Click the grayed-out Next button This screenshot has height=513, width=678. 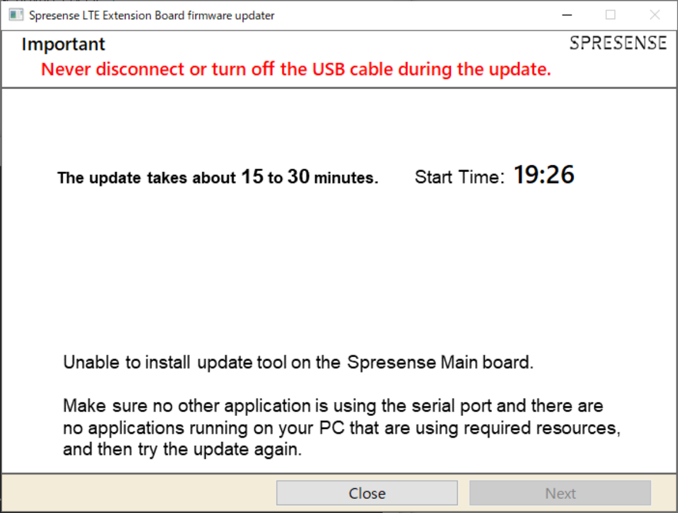click(560, 493)
